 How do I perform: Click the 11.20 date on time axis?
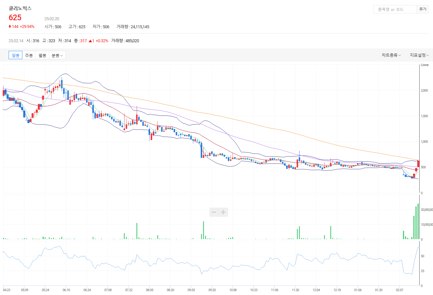[295, 290]
